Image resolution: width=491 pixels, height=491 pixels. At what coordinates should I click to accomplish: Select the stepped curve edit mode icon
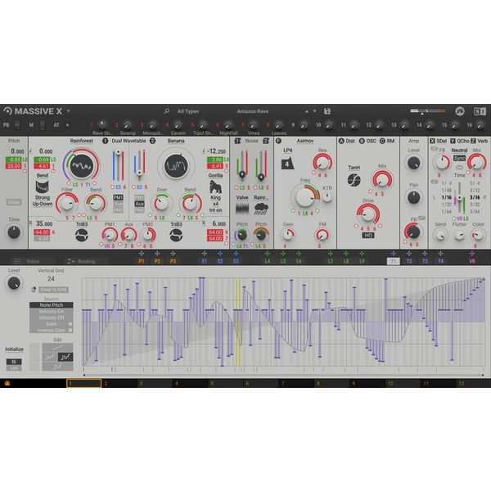pyautogui.click(x=65, y=357)
